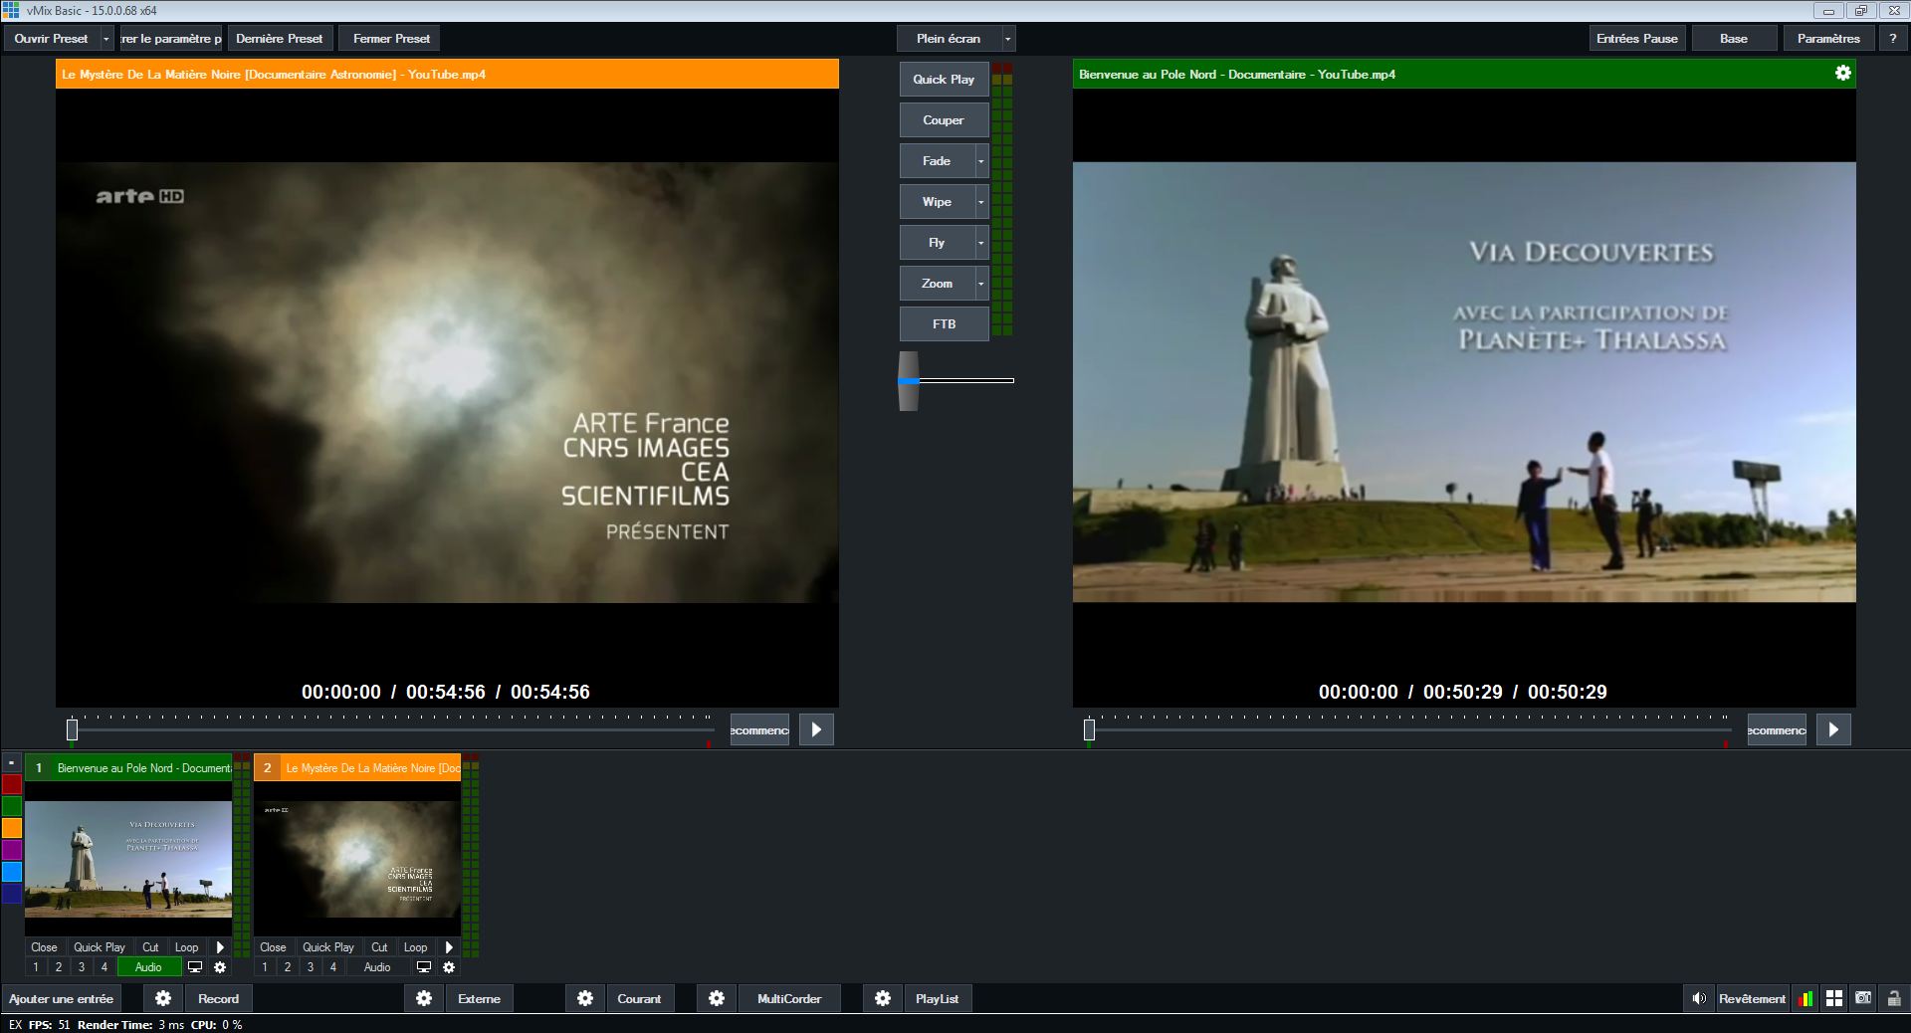Click the FTB button

[x=944, y=324]
